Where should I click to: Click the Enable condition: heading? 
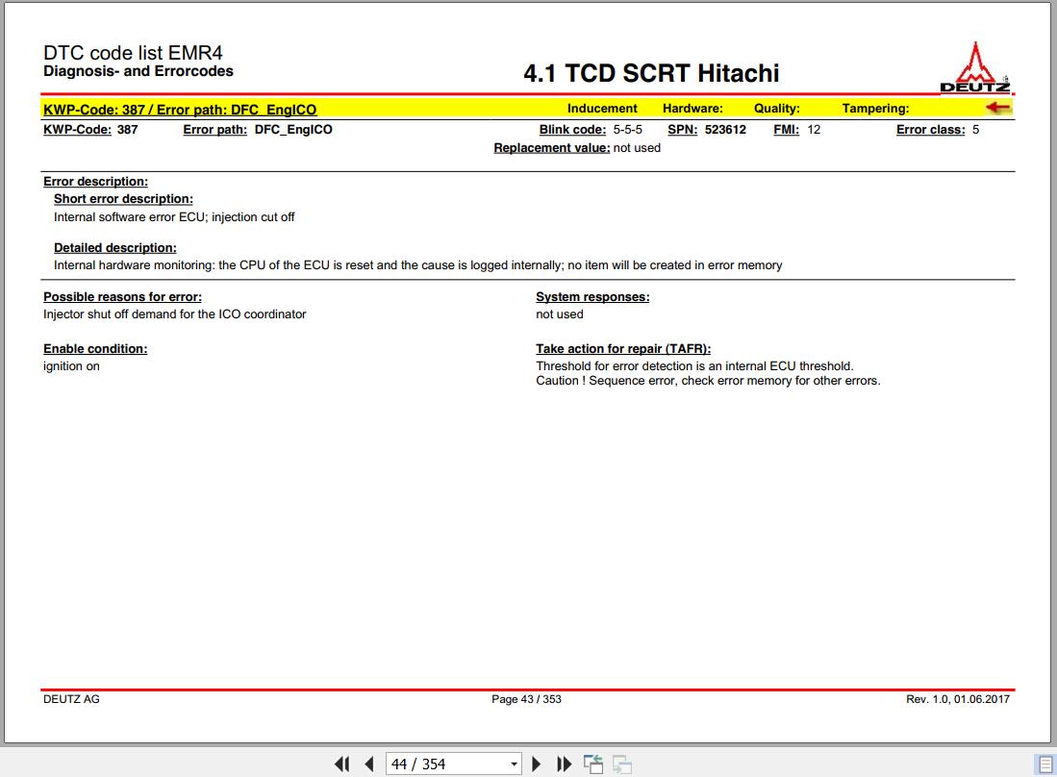pos(95,348)
